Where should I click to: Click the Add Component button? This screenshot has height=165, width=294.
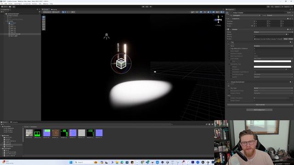pyautogui.click(x=259, y=110)
